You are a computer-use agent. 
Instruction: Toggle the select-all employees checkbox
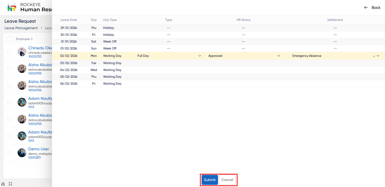point(9,39)
